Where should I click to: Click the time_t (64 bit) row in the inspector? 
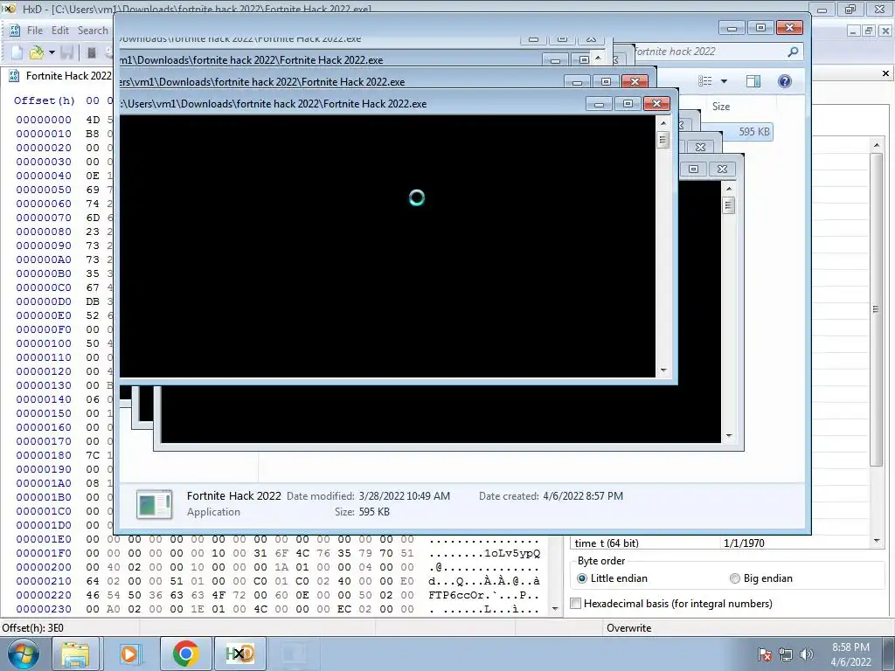[720, 543]
